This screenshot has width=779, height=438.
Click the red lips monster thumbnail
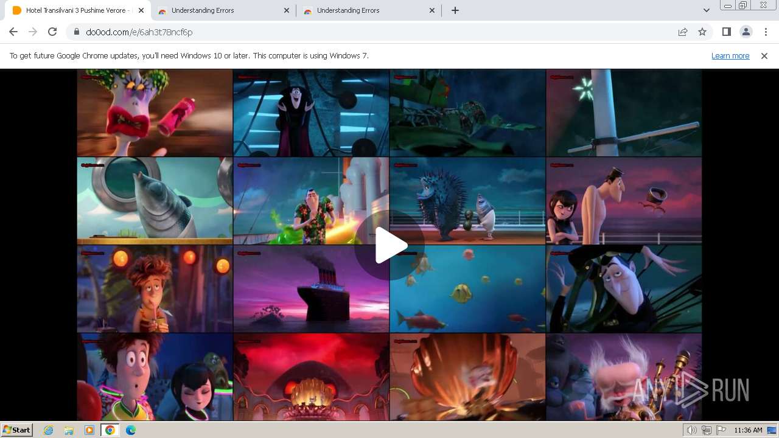(x=155, y=113)
